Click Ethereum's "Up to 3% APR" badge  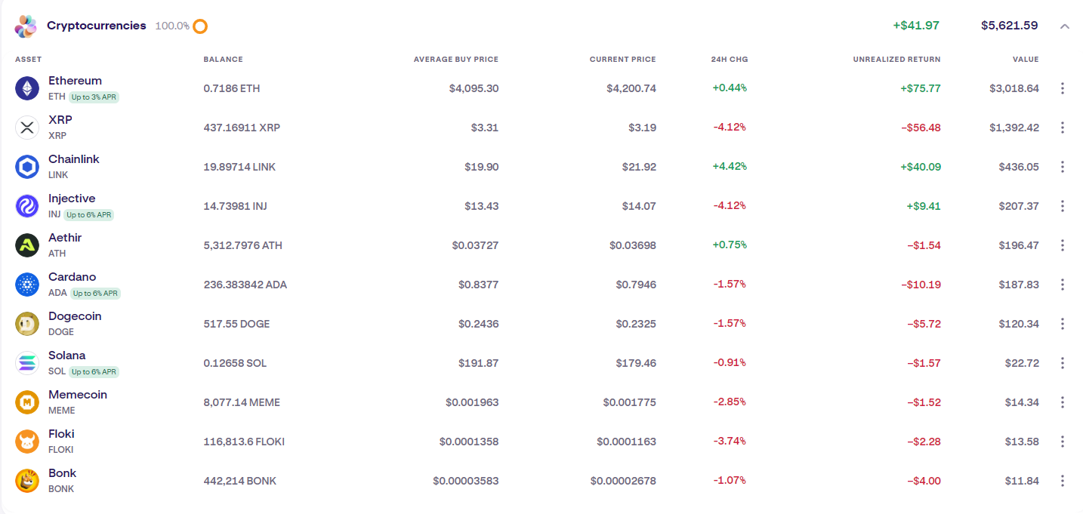point(94,97)
